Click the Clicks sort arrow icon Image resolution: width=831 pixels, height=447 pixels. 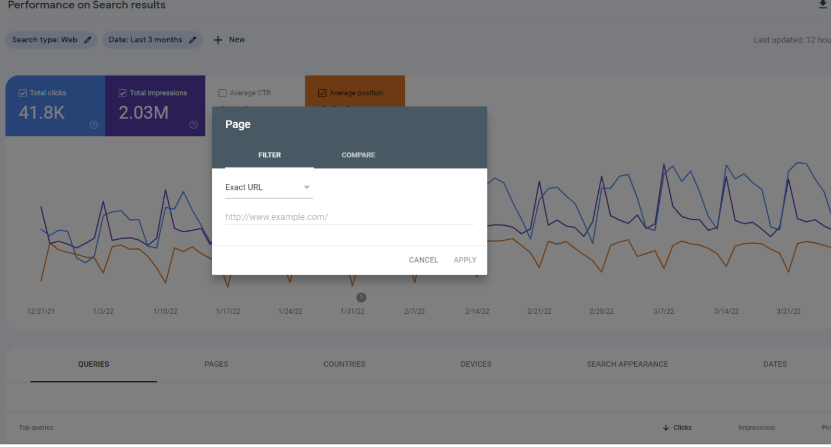point(666,428)
